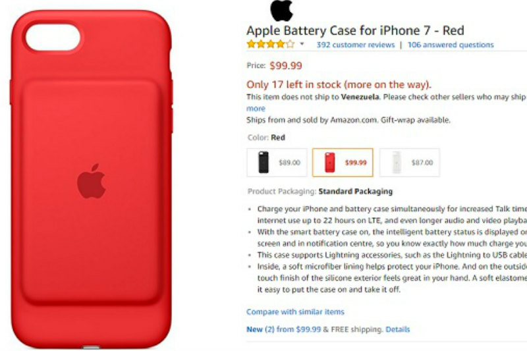This screenshot has height=351, width=527.
Task: Expand shipping notice with 'more' link
Action: point(256,109)
